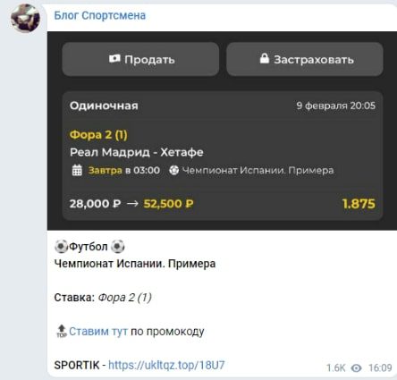Viewport: 397px width, 380px height.
Task: Click the Продать button
Action: click(x=140, y=59)
